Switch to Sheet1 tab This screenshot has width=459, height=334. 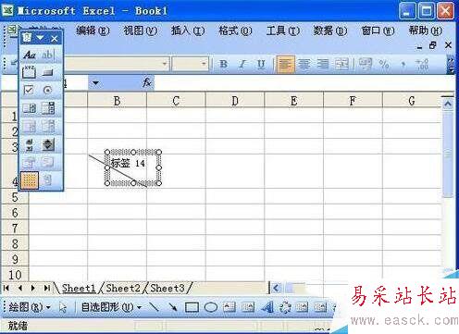click(79, 288)
